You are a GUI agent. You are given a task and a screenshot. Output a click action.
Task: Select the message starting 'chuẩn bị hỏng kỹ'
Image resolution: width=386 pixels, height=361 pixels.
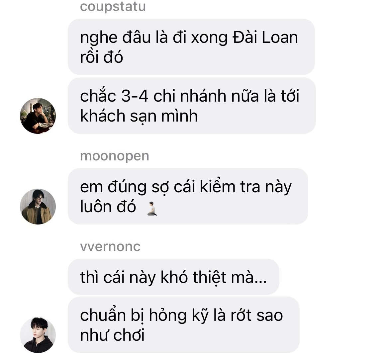[184, 325]
